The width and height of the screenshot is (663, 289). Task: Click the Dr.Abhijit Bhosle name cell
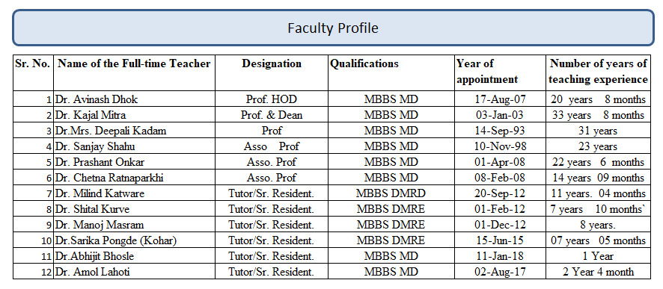pyautogui.click(x=134, y=255)
